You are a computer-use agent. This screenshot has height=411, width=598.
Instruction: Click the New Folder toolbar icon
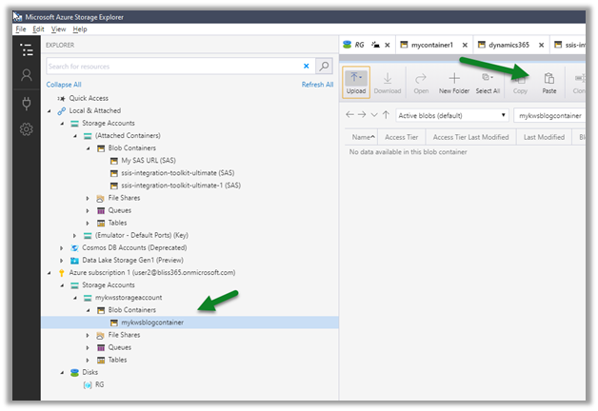pos(454,82)
